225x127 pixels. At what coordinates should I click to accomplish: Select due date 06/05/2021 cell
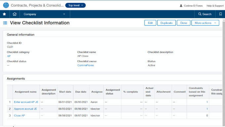point(81,102)
